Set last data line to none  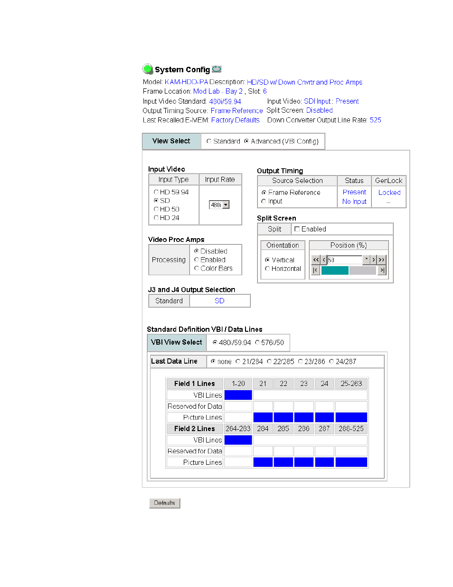[213, 361]
